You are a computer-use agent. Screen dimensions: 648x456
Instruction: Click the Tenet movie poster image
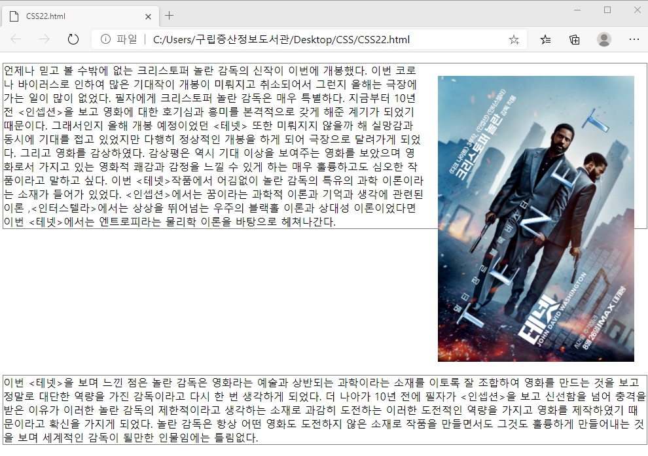pyautogui.click(x=535, y=219)
